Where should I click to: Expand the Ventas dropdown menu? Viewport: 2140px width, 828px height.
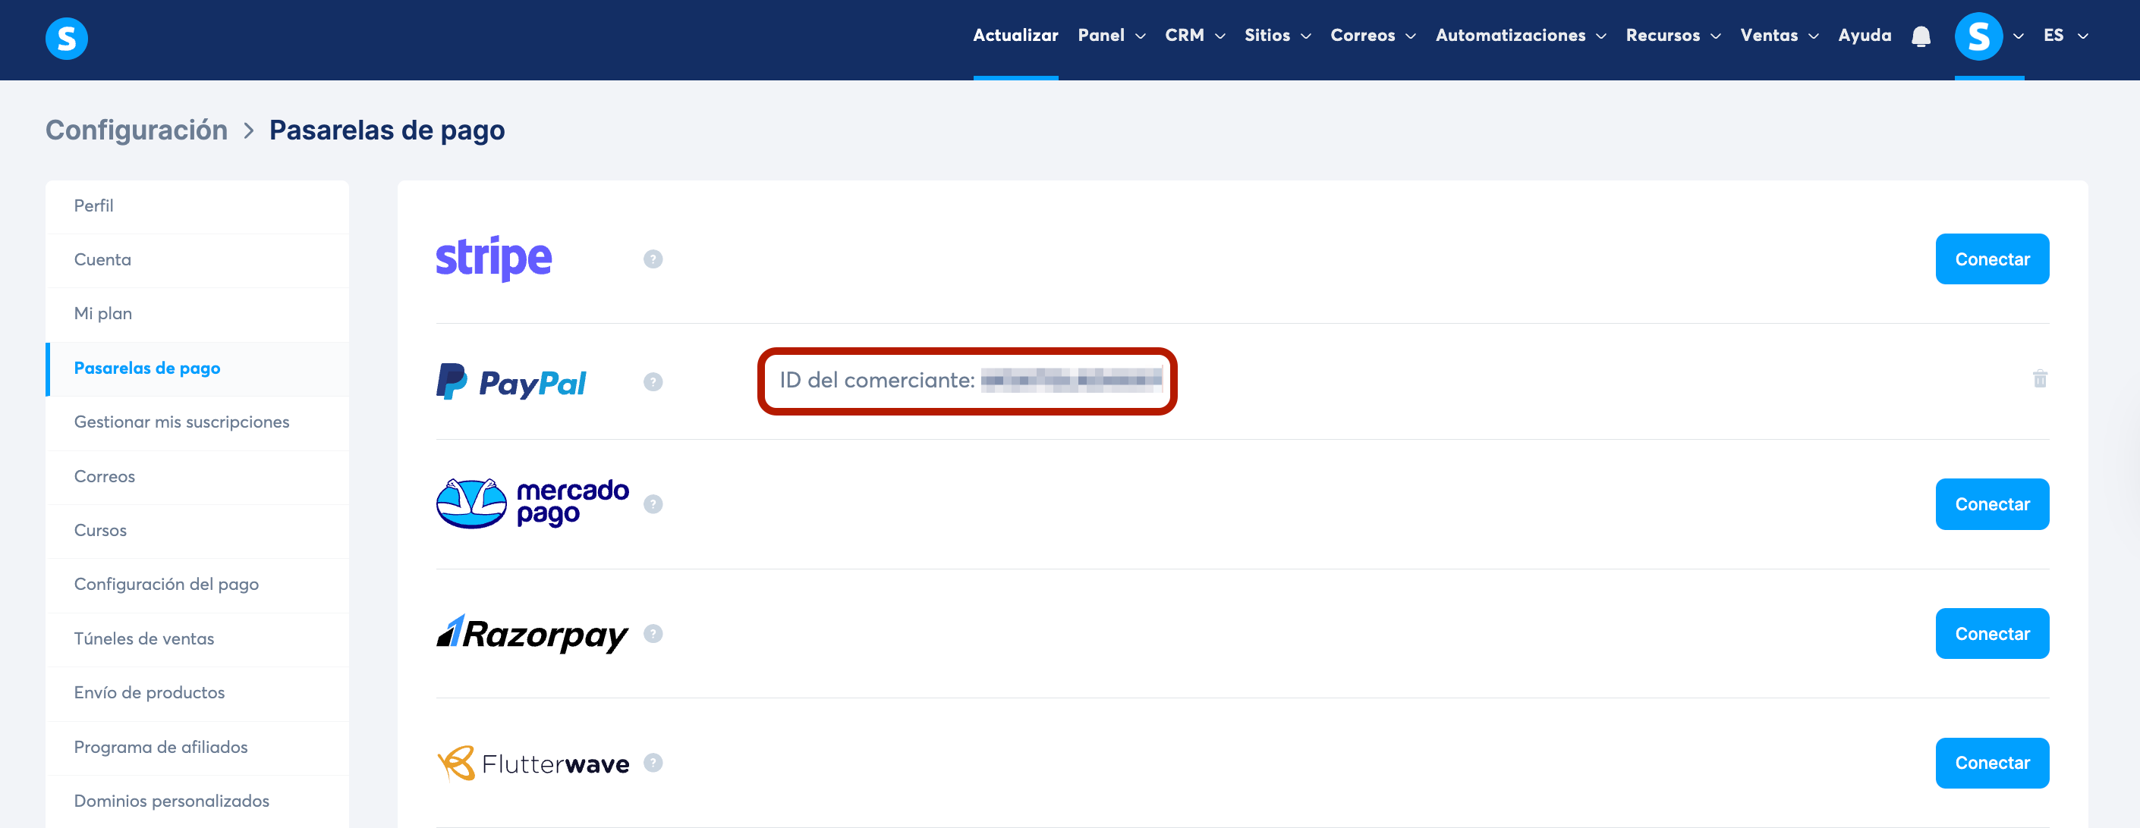(1779, 36)
